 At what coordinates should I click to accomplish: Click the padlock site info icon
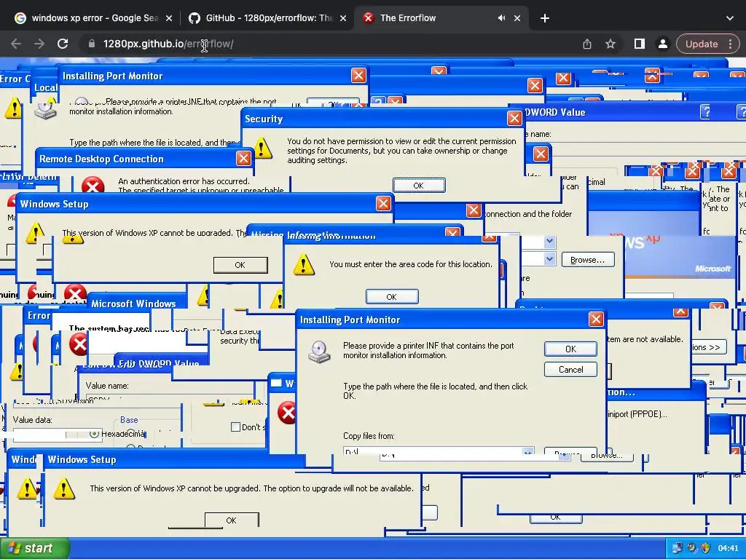[91, 44]
